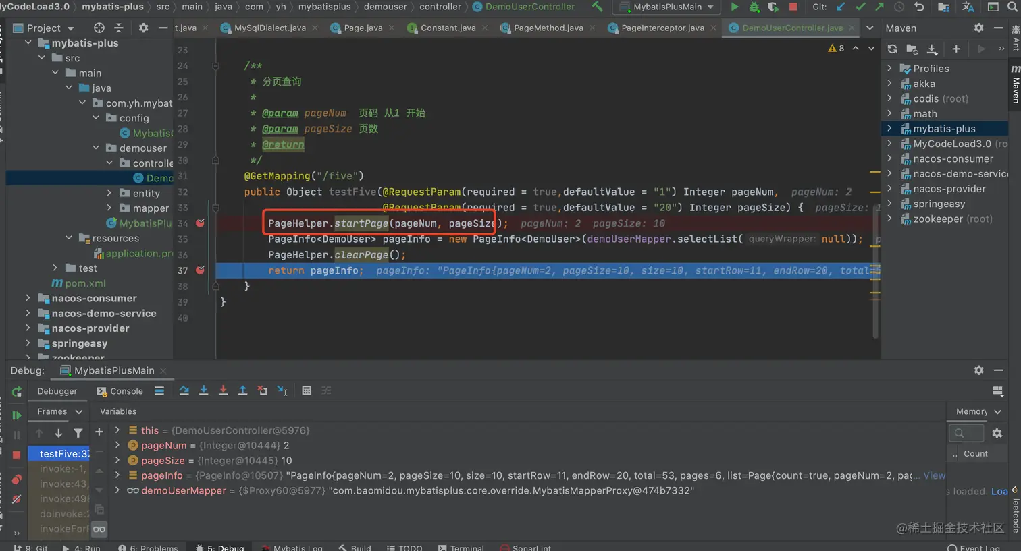This screenshot has width=1021, height=551.
Task: Click the View link for pageInfo value
Action: (x=935, y=475)
